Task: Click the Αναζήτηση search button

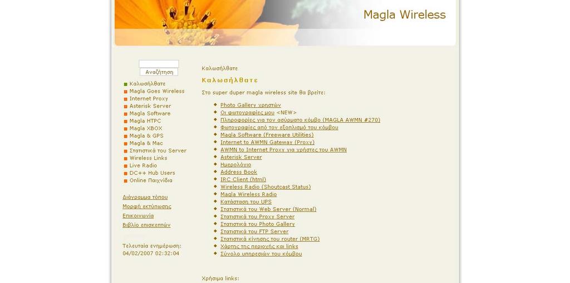Action: click(159, 72)
